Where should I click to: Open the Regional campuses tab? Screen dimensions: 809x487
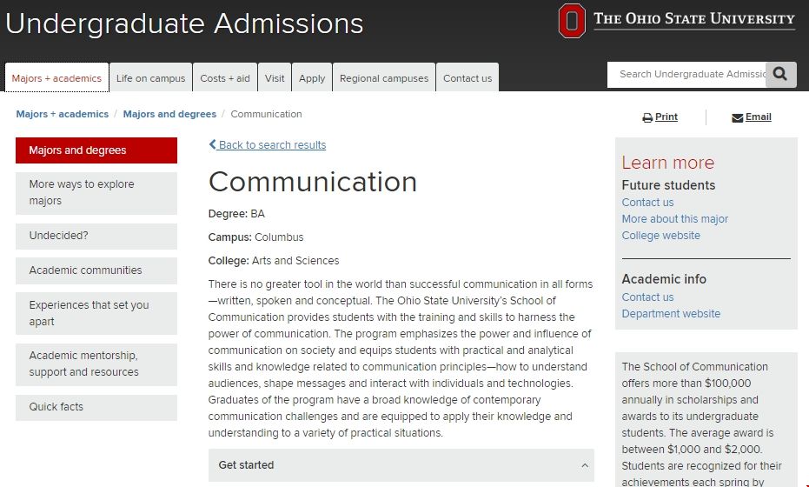pos(384,78)
